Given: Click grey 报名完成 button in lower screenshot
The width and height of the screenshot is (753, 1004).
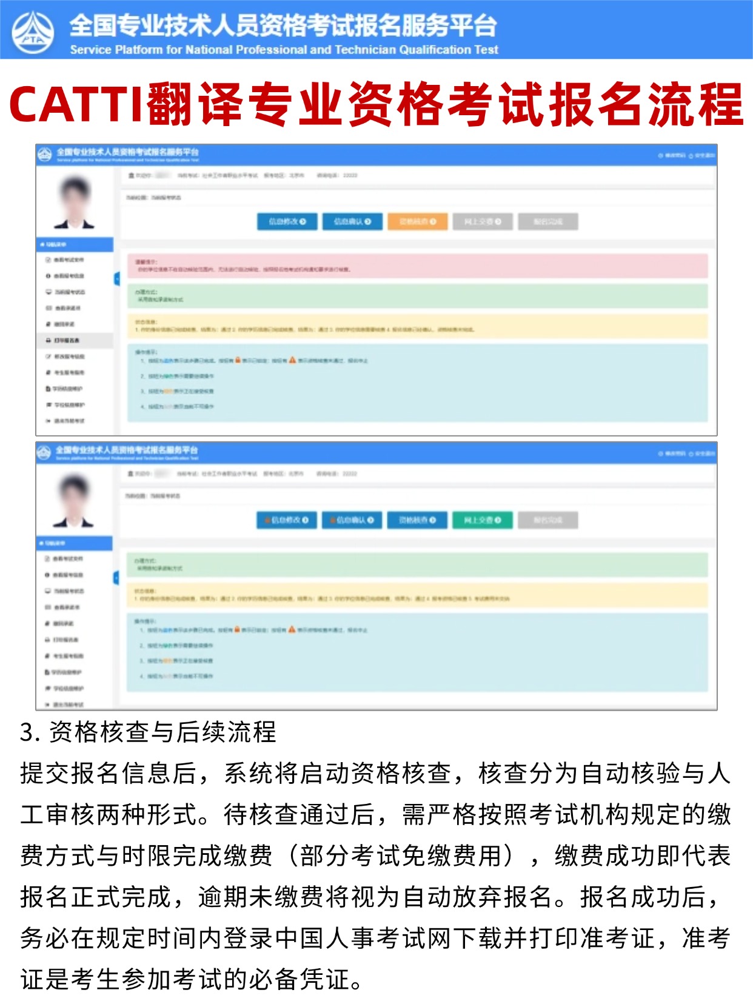Looking at the screenshot, I should click(x=548, y=520).
